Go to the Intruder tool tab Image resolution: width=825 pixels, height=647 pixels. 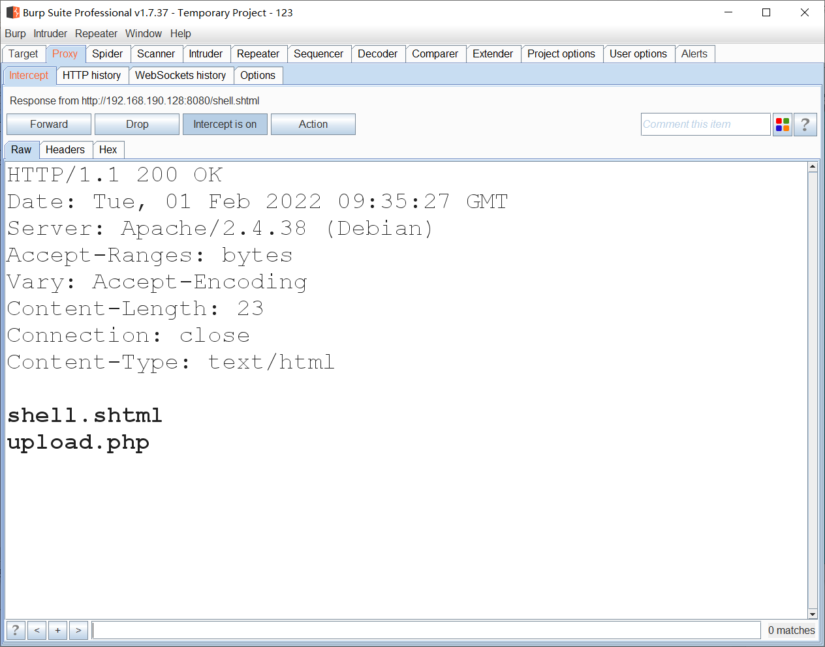click(x=206, y=54)
